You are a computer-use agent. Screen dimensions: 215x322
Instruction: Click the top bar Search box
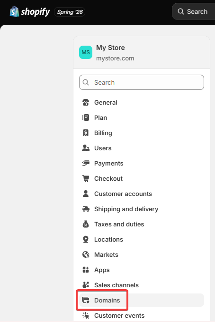coord(194,11)
